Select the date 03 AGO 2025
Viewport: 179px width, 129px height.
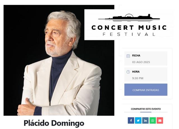click(141, 62)
